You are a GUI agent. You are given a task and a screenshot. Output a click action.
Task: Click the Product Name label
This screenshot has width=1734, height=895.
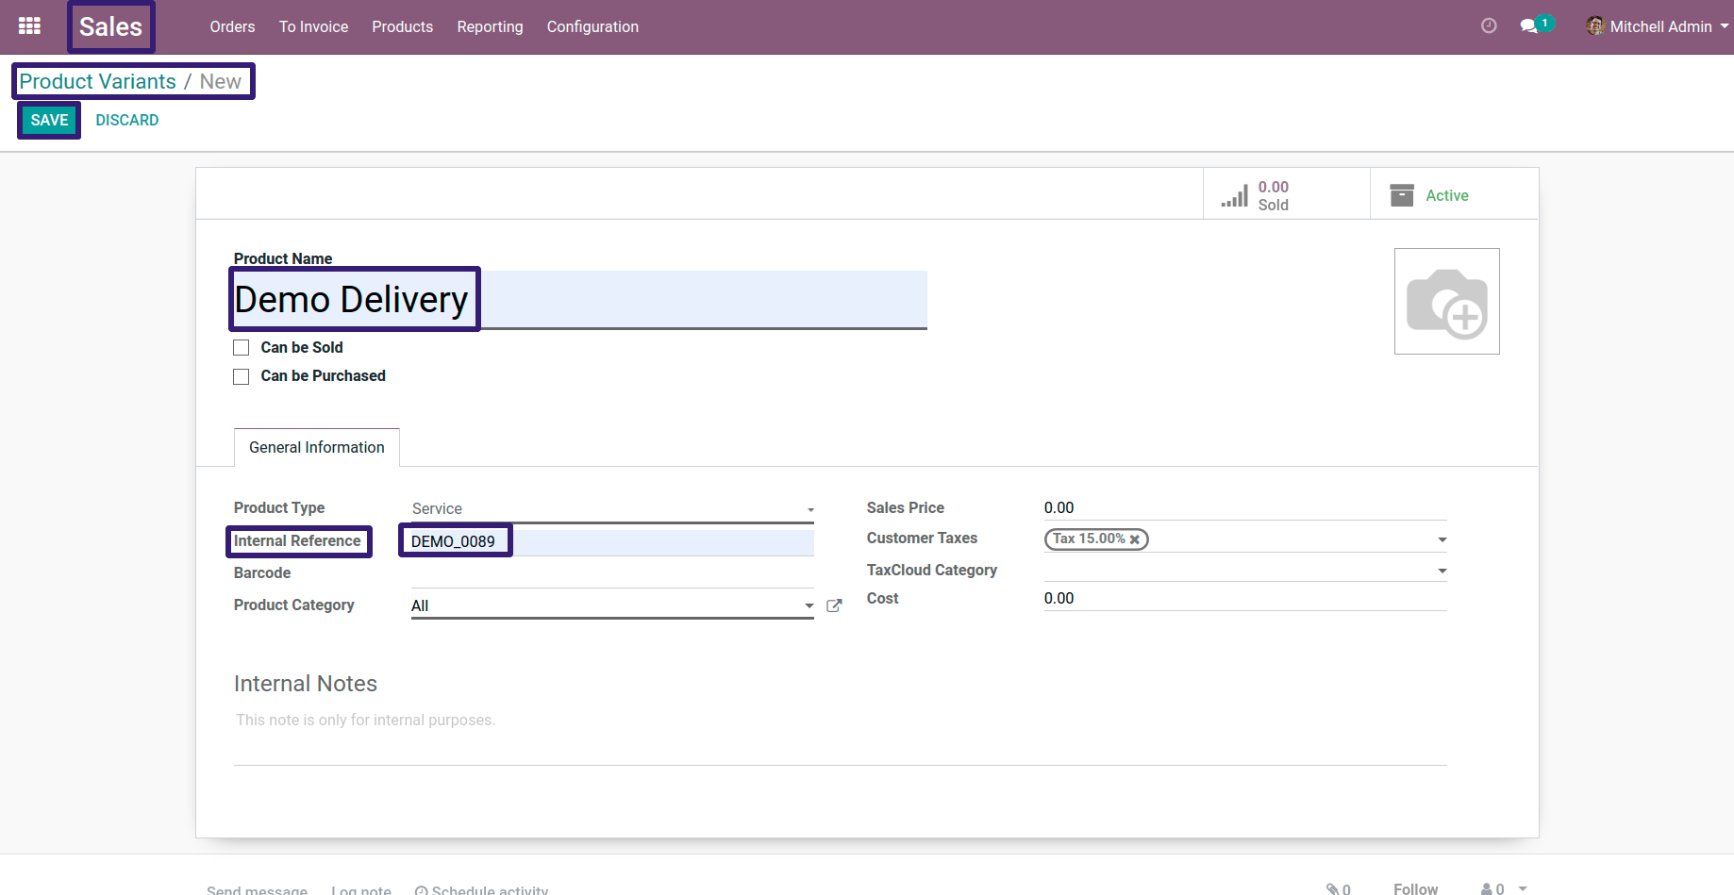click(x=283, y=258)
